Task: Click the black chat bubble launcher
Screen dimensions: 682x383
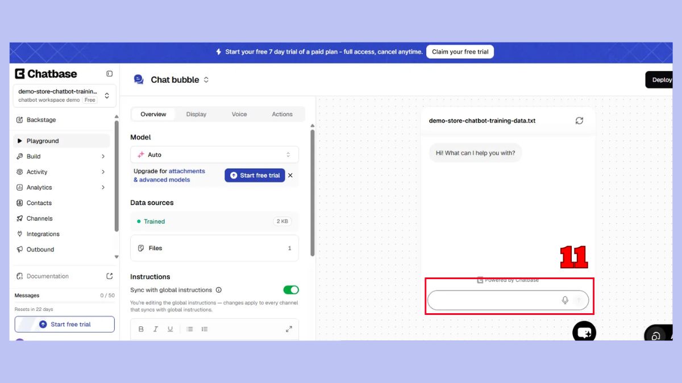Action: click(x=584, y=332)
